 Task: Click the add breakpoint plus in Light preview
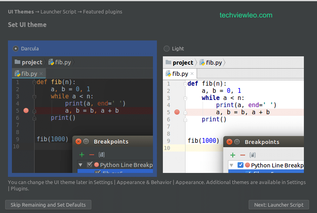(233, 155)
